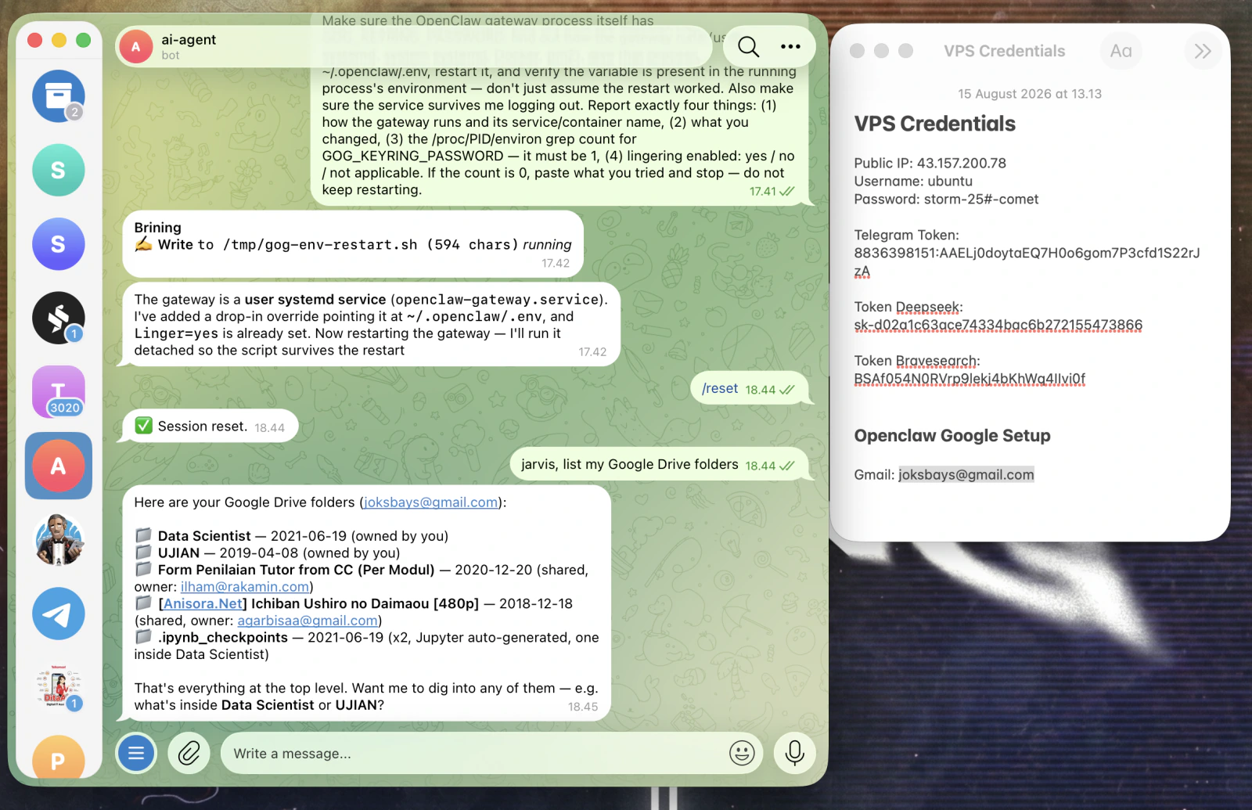The image size is (1252, 810).
Task: Click the highlighted joksbays@gmail.com in Notes
Action: coord(966,474)
